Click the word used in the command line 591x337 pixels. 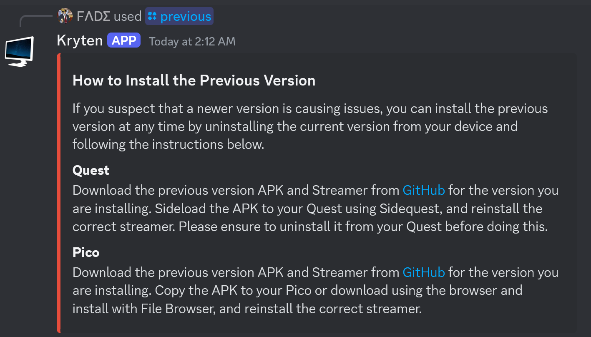coord(128,16)
